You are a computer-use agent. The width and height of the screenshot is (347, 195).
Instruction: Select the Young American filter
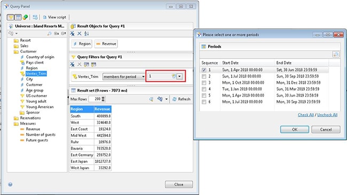[x=37, y=107]
